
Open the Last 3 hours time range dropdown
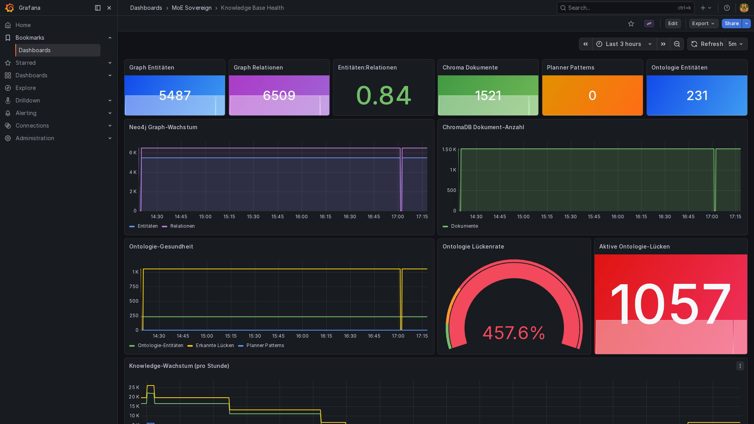[x=624, y=44]
